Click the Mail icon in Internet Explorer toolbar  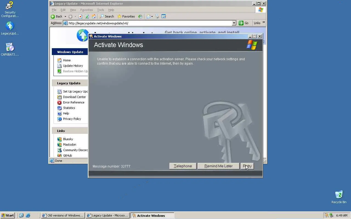coord(148,16)
